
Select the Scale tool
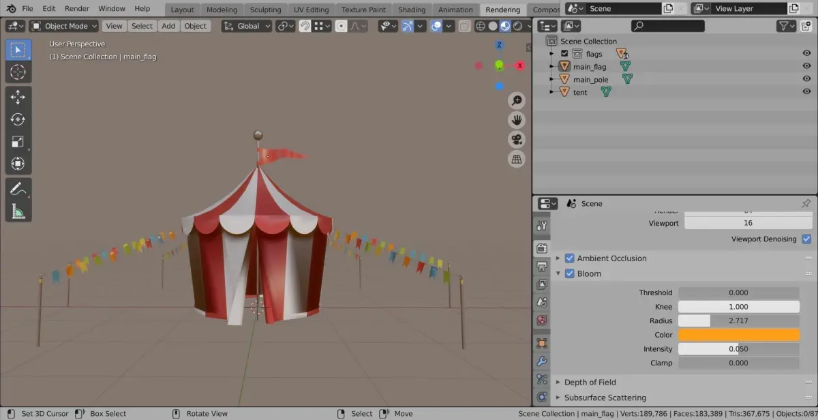click(18, 142)
